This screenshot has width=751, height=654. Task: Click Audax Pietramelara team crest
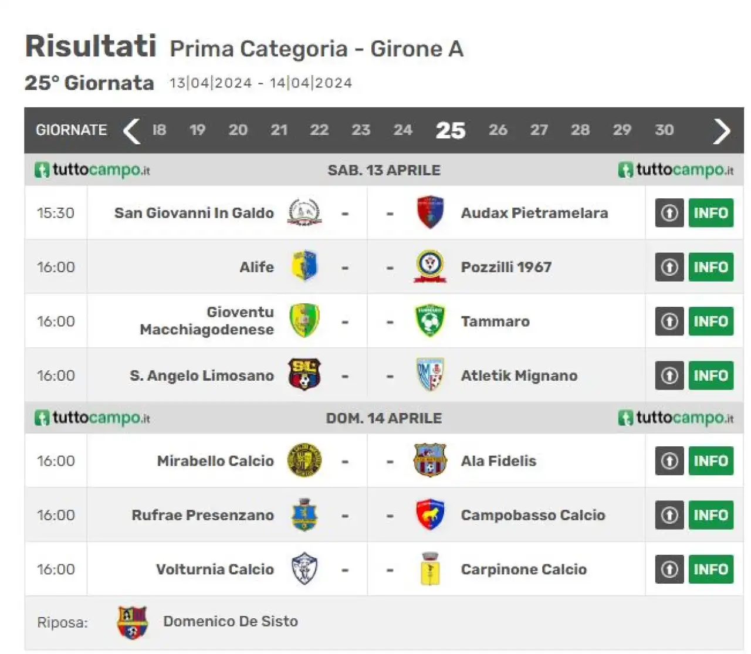[430, 212]
